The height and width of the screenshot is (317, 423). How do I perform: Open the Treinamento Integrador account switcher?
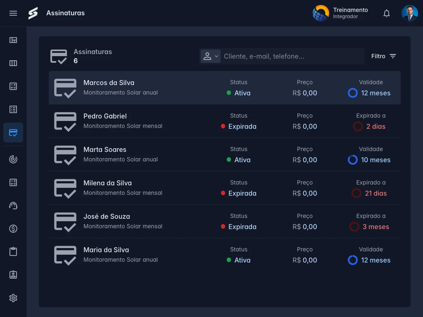[x=340, y=13]
